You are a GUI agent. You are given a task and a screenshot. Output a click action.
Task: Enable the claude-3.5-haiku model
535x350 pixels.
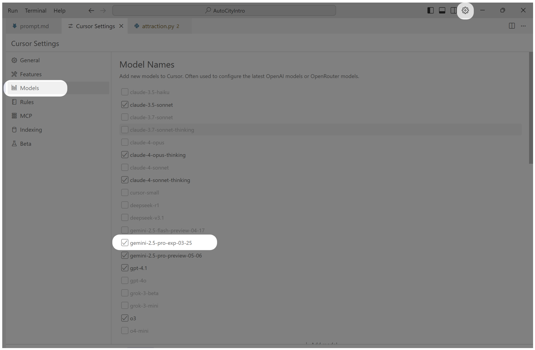pyautogui.click(x=125, y=92)
